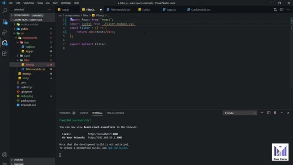Viewport: 293px width, 165px height.
Task: Click the http://localhost:3000 link in terminal
Action: pos(103,134)
